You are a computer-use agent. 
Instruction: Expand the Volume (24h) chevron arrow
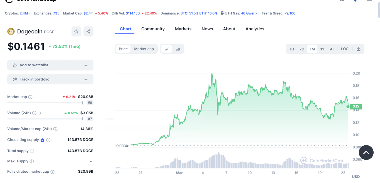[x=40, y=113]
